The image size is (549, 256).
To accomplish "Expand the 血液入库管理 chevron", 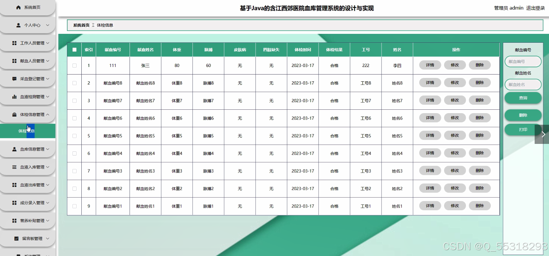I will (x=48, y=167).
